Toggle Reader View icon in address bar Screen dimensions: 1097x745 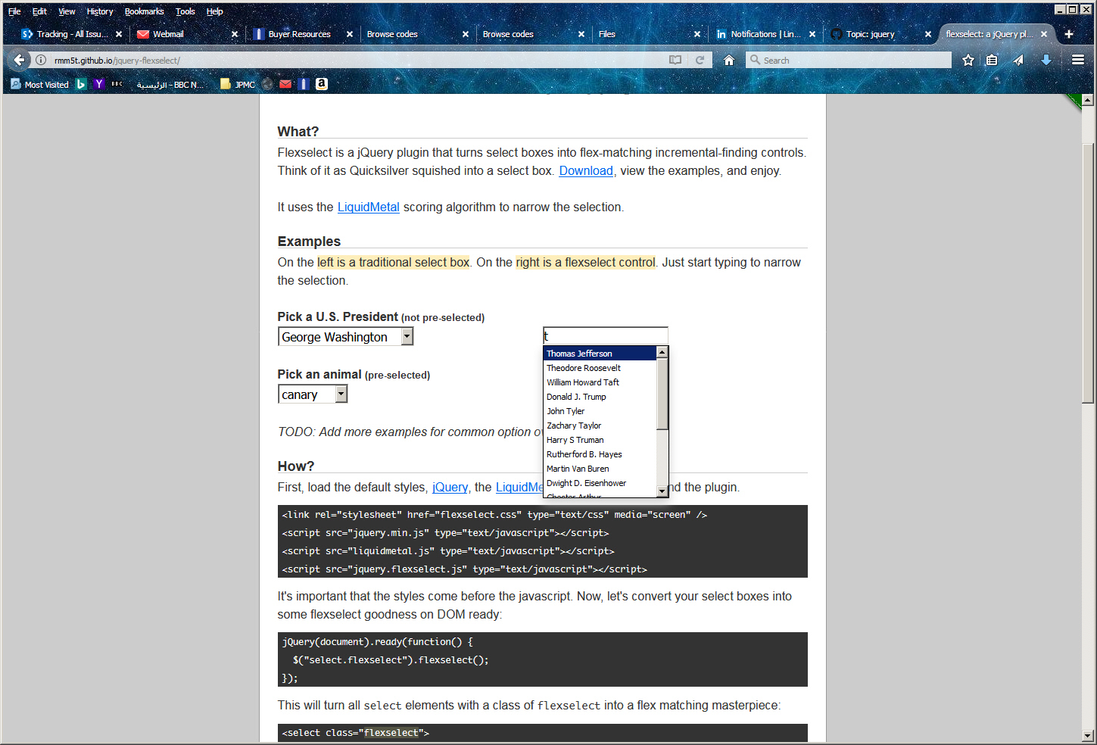pos(675,60)
